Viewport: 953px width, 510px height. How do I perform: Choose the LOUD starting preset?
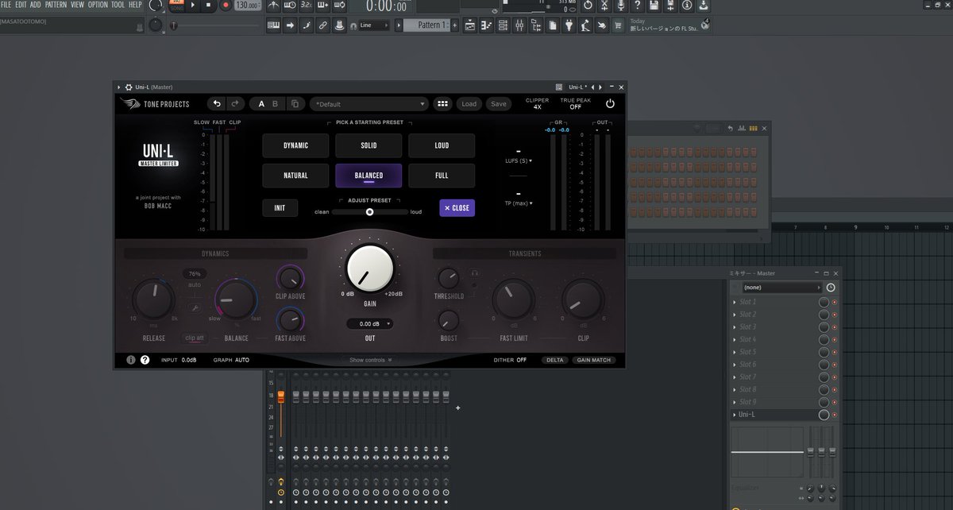coord(442,145)
